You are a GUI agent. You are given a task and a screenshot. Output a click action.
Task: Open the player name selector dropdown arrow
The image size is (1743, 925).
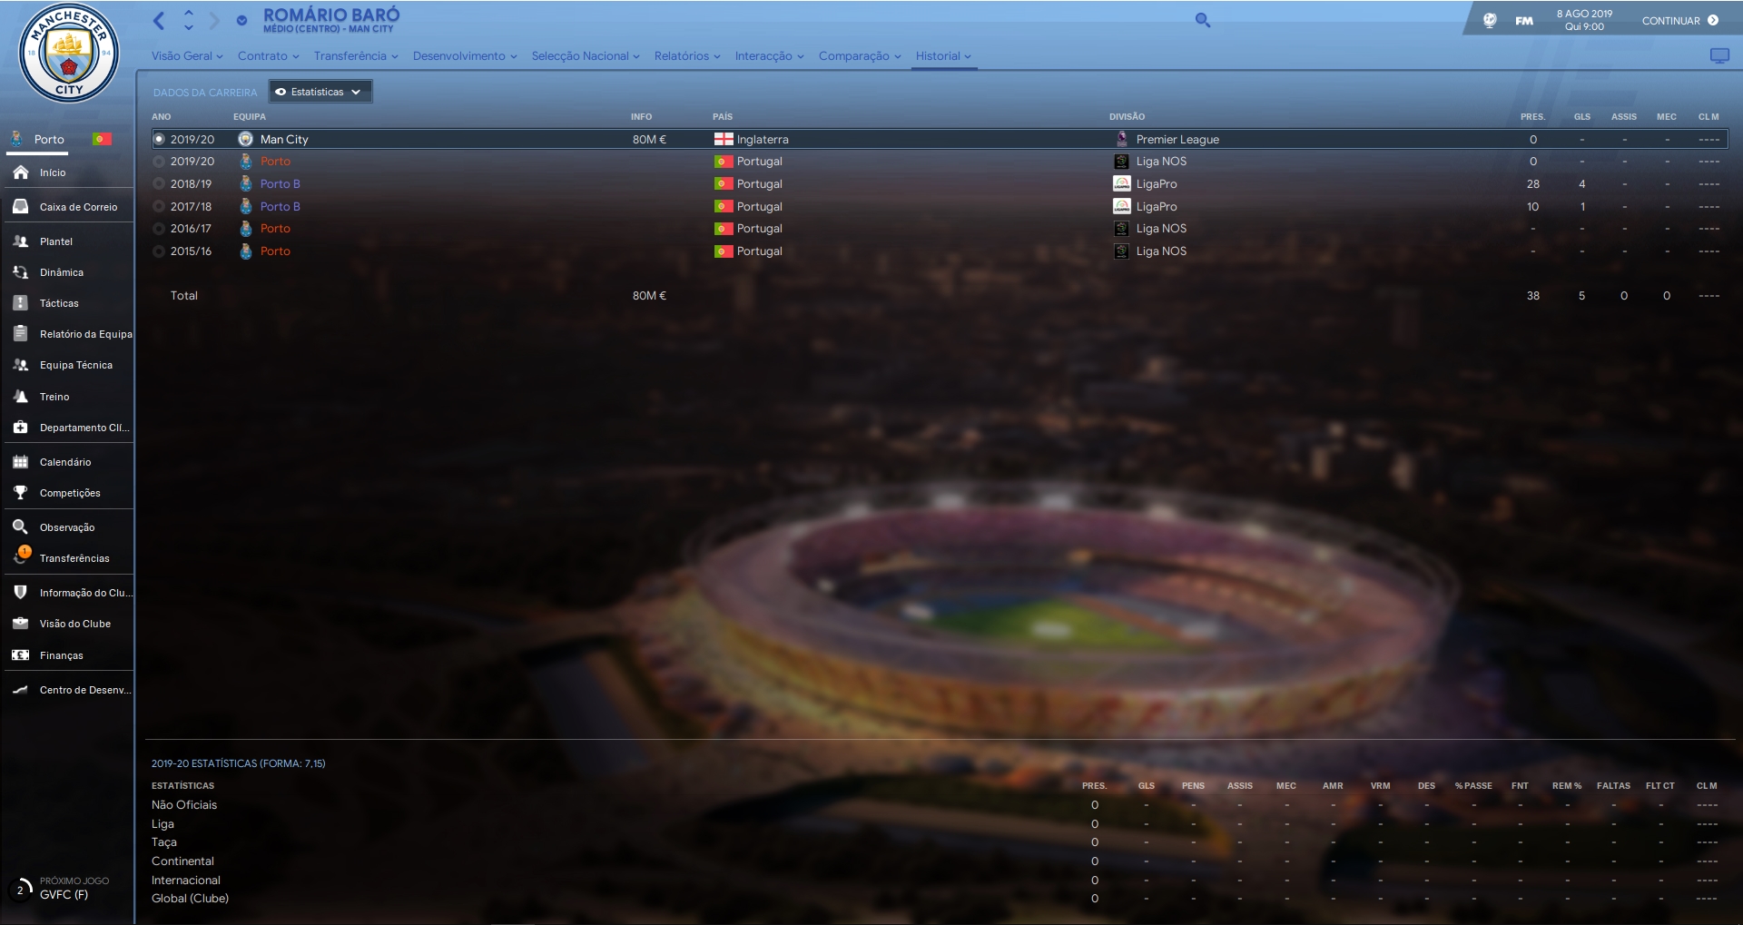(241, 20)
